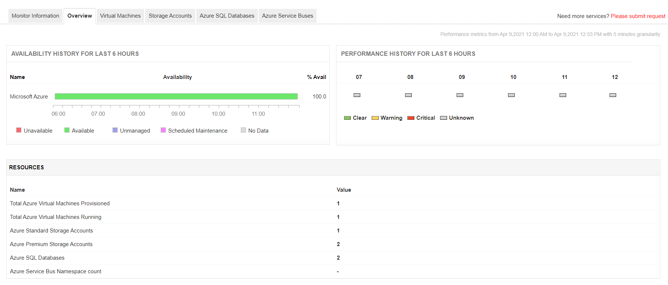Click the green Microsoft Azure availability bar
The height and width of the screenshot is (285, 668).
coord(176,96)
